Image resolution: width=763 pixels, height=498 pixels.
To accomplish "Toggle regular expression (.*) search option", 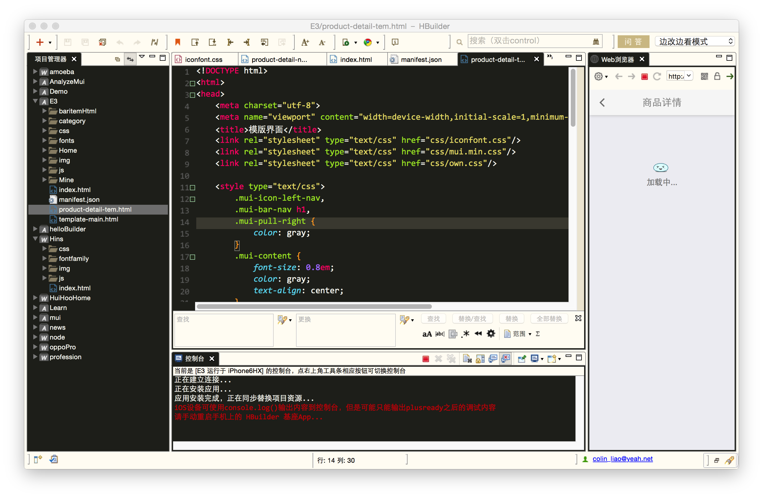I will (x=465, y=334).
